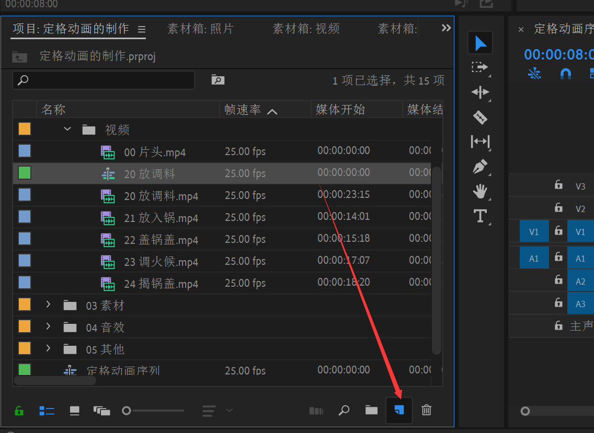The height and width of the screenshot is (433, 594).
Task: Toggle the timeline Snap magnet
Action: pos(566,74)
